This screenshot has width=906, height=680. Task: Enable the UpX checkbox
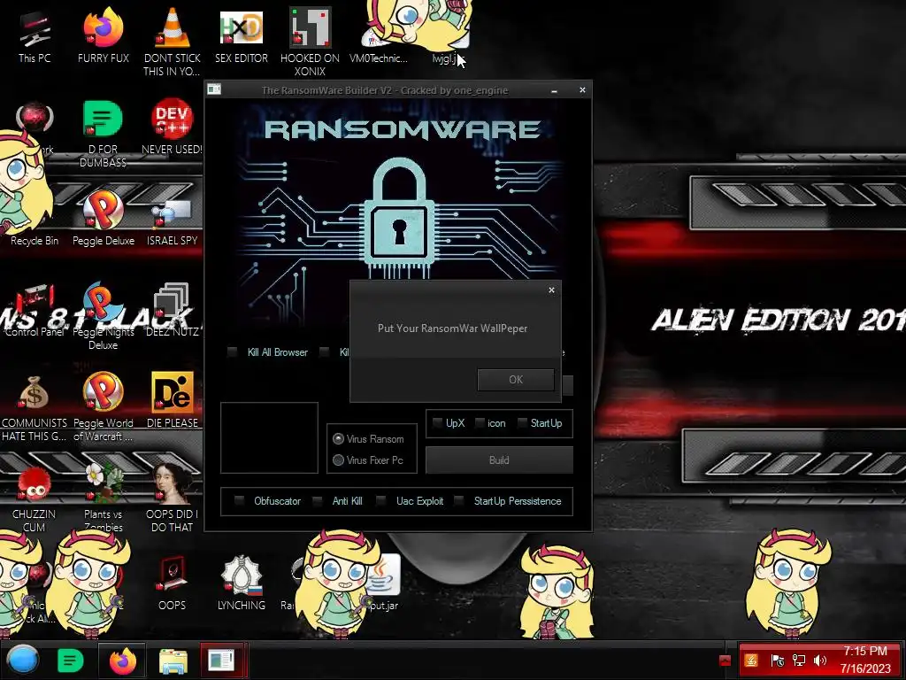[x=437, y=423]
